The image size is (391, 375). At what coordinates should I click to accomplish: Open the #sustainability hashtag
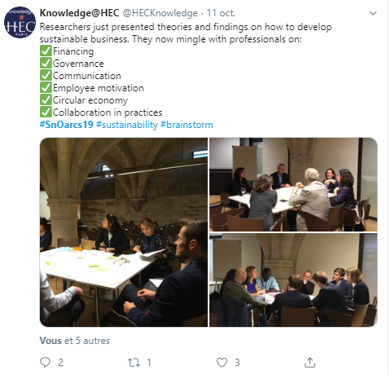[x=127, y=125]
